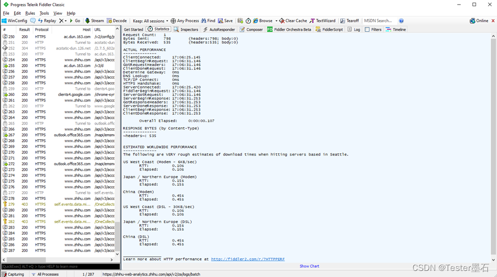Click the Any Process target picker
Viewport: 497px width, 277px height.
click(185, 20)
